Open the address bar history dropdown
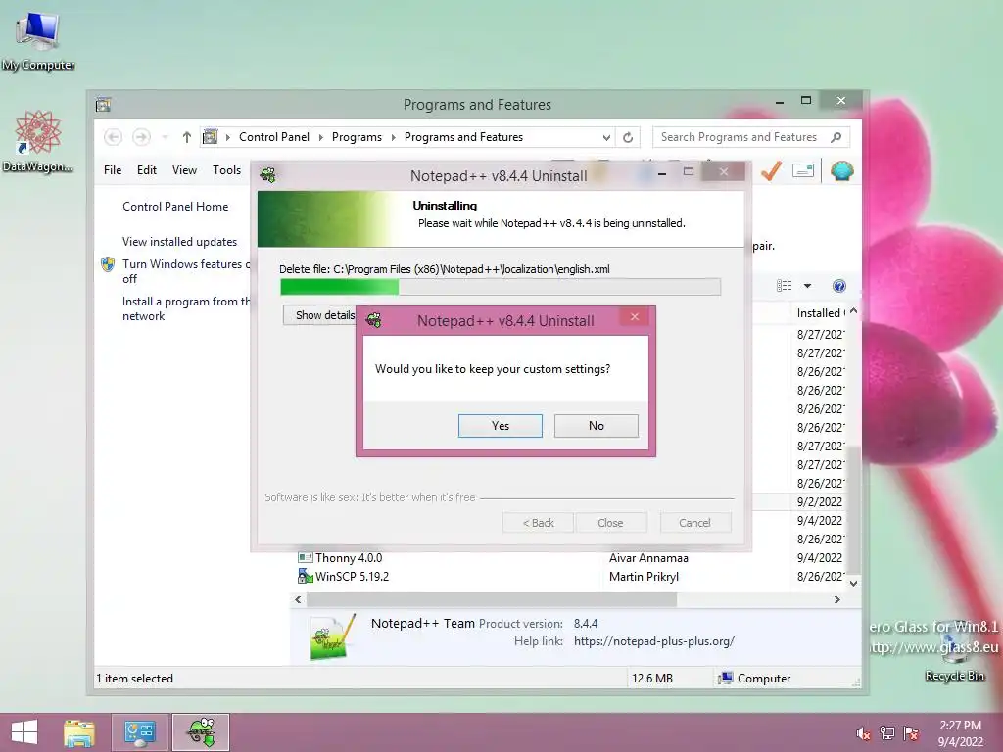 pos(606,137)
